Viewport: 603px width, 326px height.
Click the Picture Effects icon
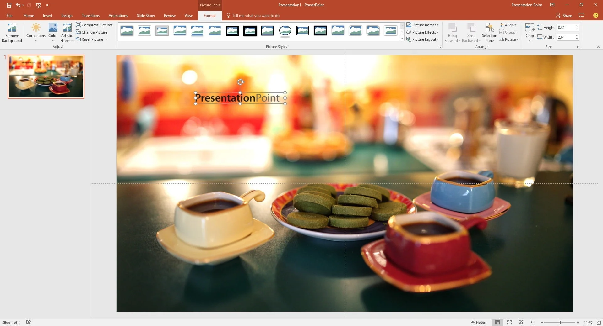coord(409,32)
